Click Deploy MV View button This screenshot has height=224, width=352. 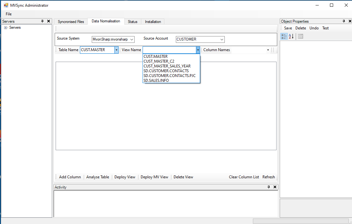tap(154, 177)
